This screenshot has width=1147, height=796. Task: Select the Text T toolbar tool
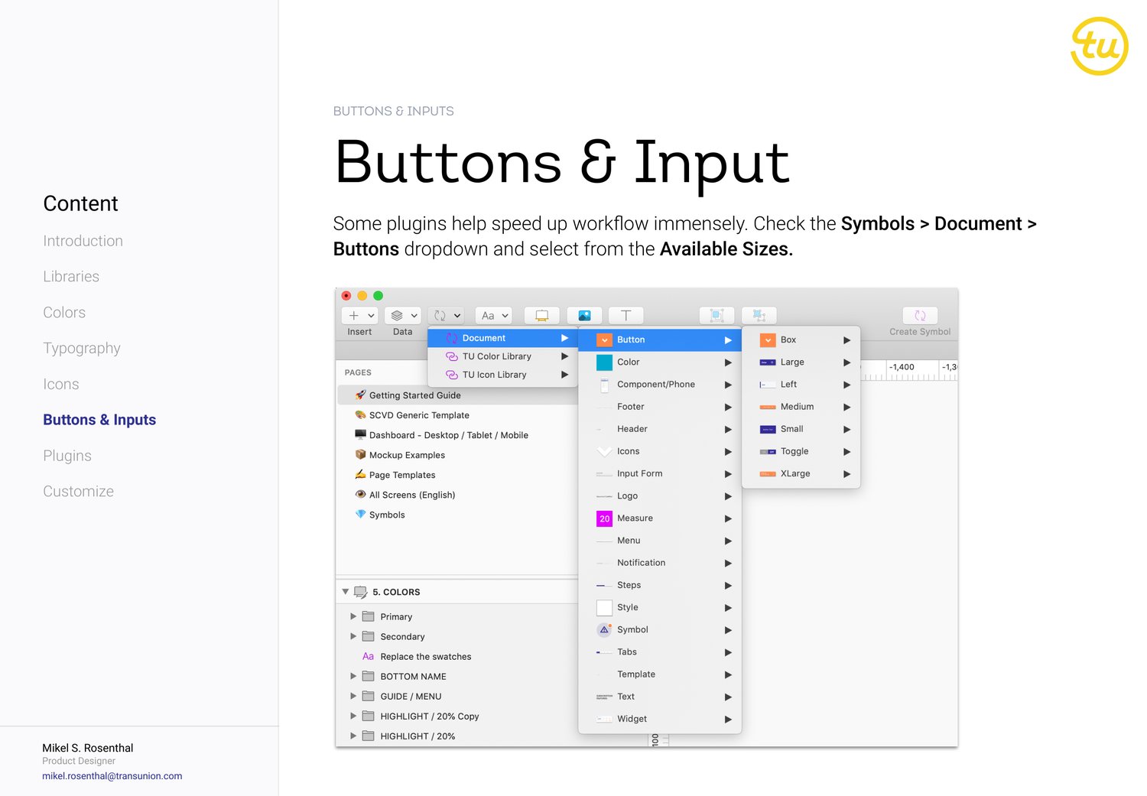[625, 315]
